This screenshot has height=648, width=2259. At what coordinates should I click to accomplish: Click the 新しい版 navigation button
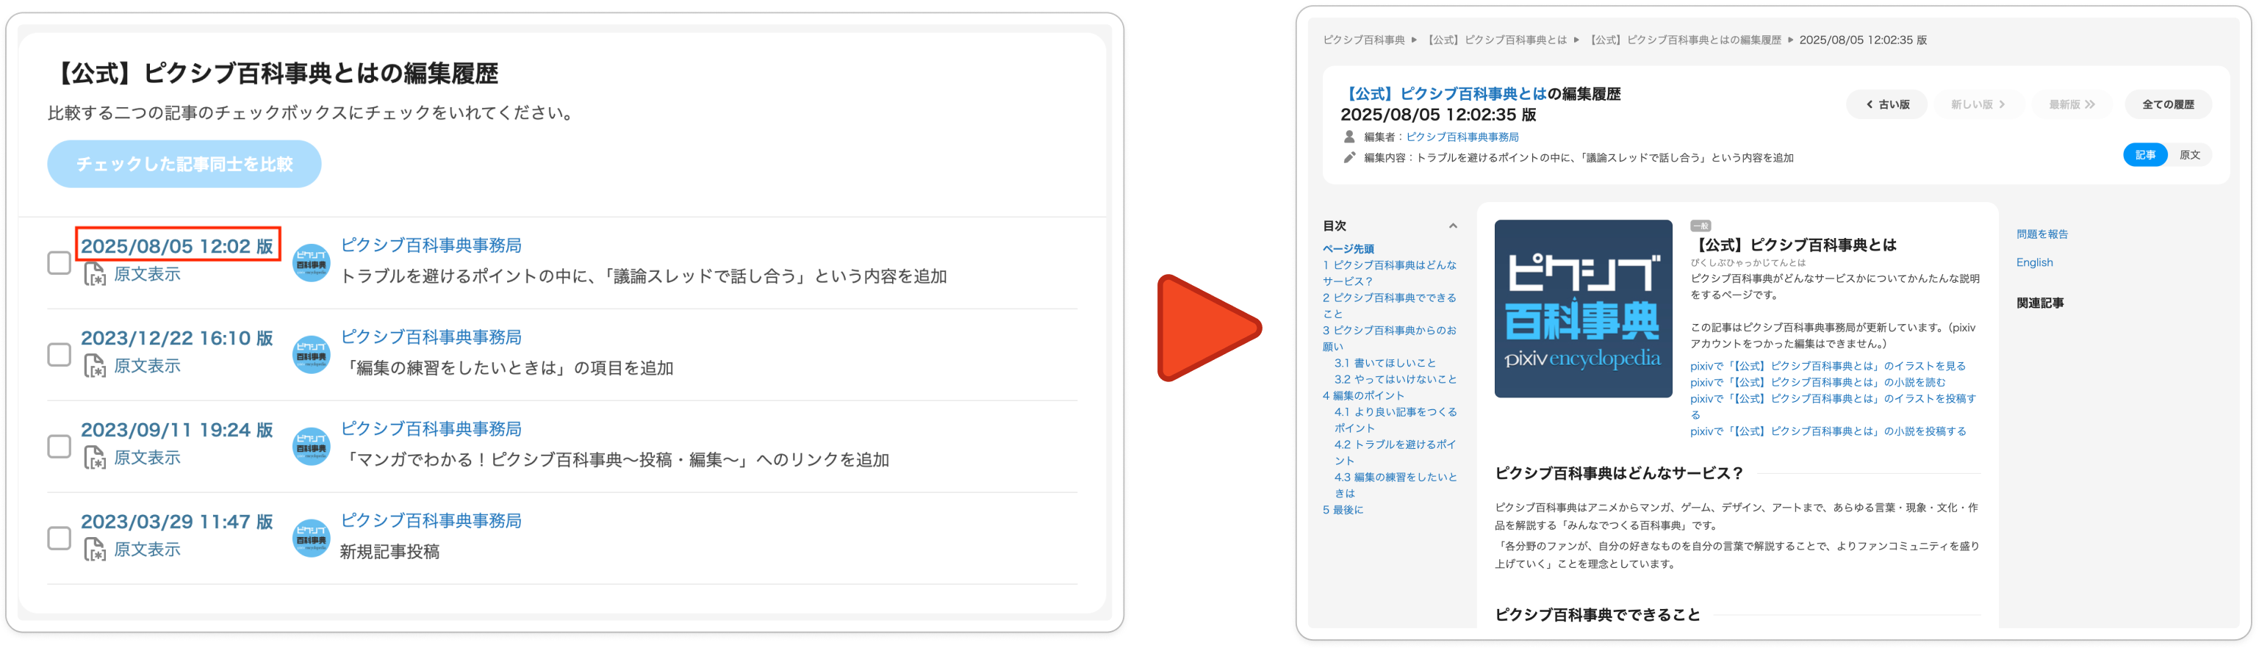point(1978,104)
